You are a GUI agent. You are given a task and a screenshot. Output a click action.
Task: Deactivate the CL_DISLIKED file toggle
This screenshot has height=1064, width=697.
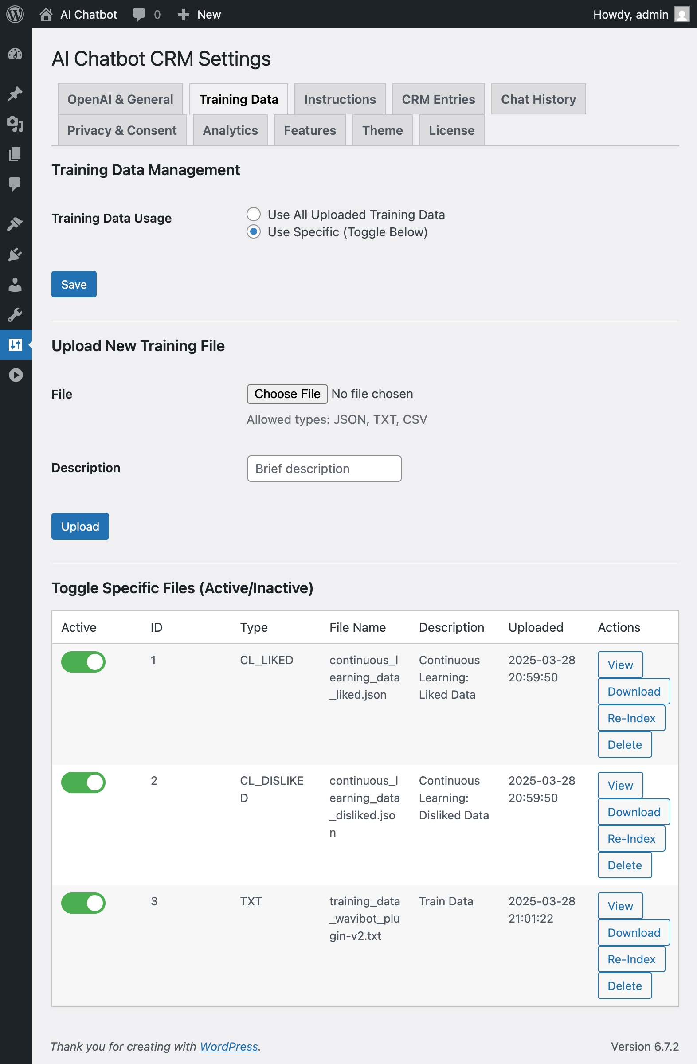click(x=83, y=782)
